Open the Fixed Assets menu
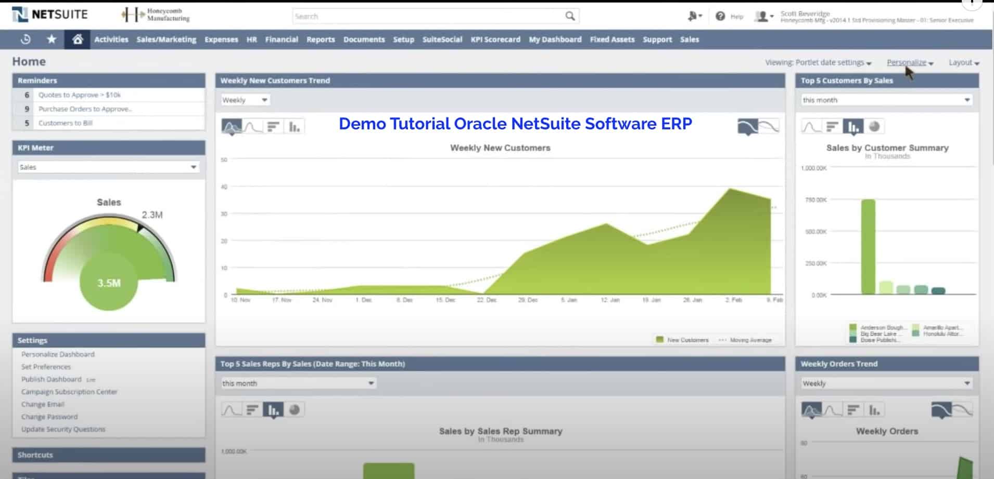The image size is (994, 479). point(612,39)
